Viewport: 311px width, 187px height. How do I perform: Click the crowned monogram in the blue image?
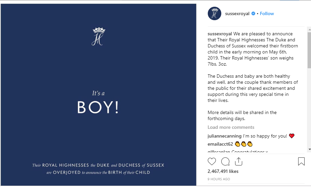point(98,36)
